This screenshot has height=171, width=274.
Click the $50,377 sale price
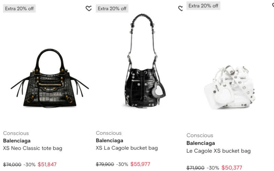pos(232,168)
